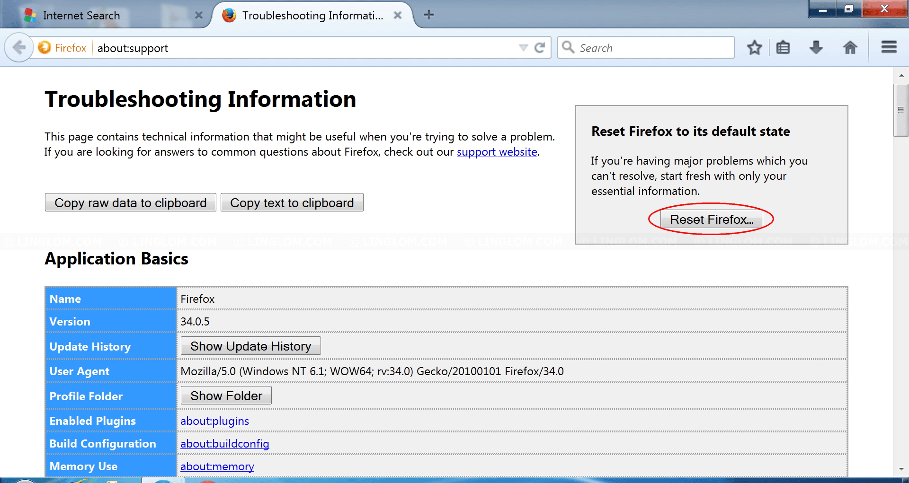Click the scrollbar down arrow
The image size is (909, 483).
point(901,469)
